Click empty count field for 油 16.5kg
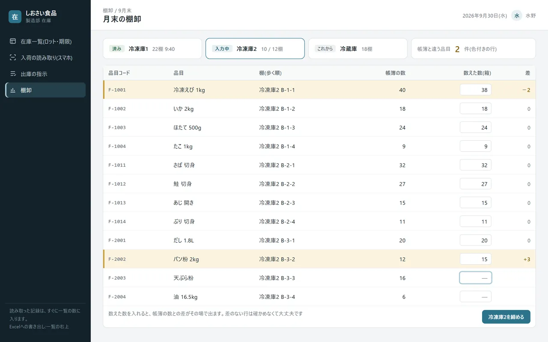The image size is (548, 342). tap(476, 297)
